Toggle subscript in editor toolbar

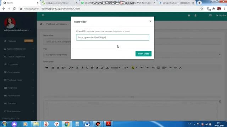pos(107,68)
